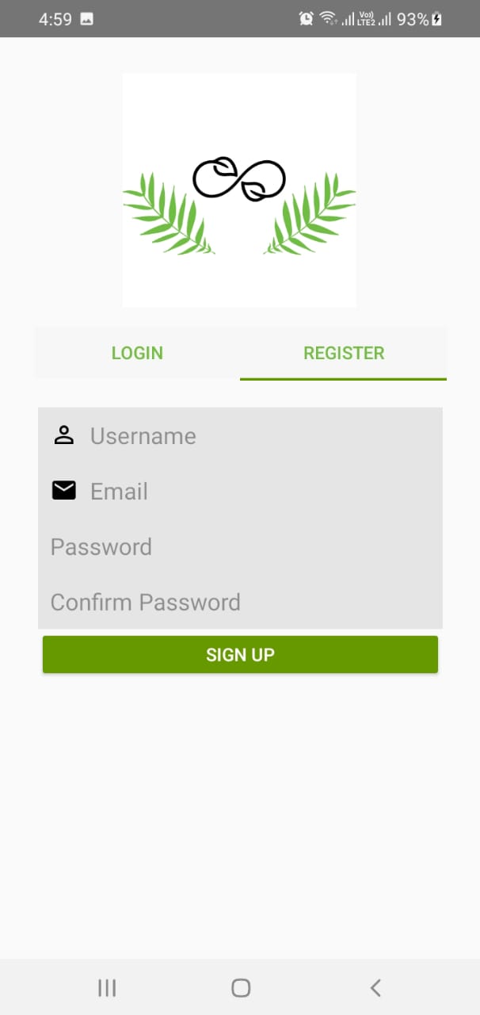The width and height of the screenshot is (480, 1015).
Task: Tap the person icon beside Username
Action: [x=63, y=435]
